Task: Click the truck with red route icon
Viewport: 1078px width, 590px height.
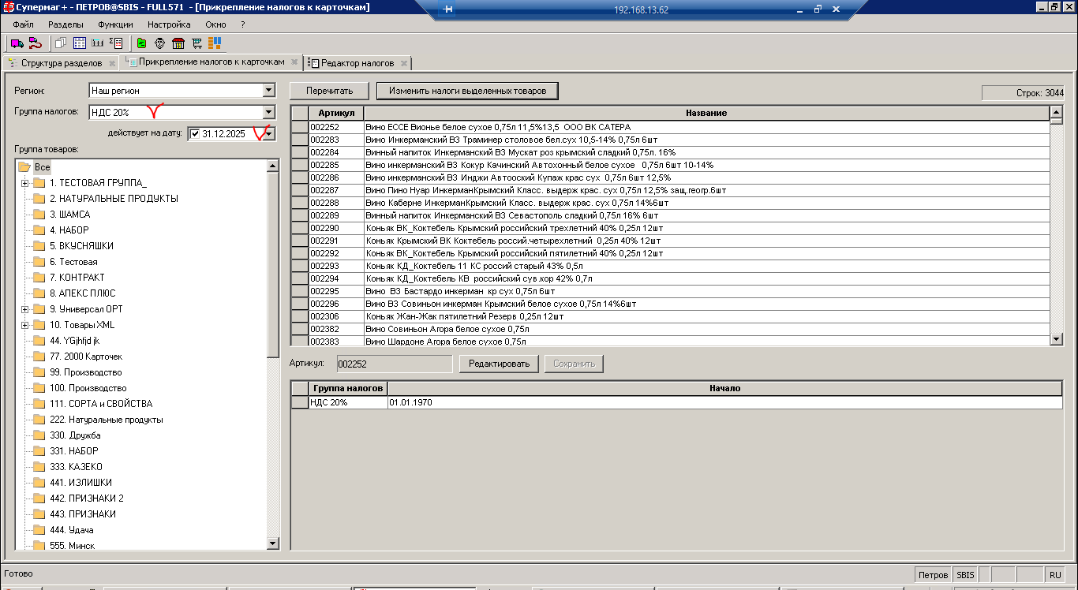Action: [x=34, y=43]
